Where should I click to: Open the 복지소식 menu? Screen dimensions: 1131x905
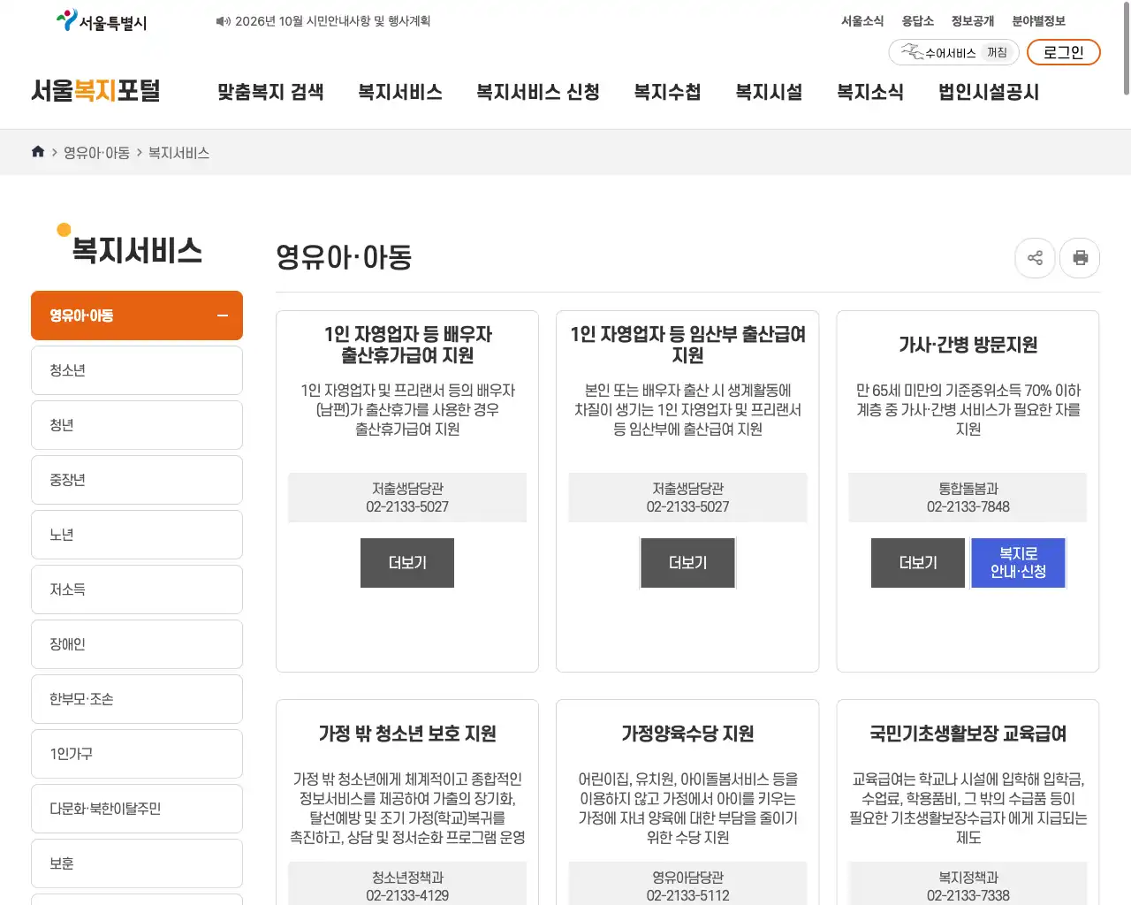tap(870, 92)
